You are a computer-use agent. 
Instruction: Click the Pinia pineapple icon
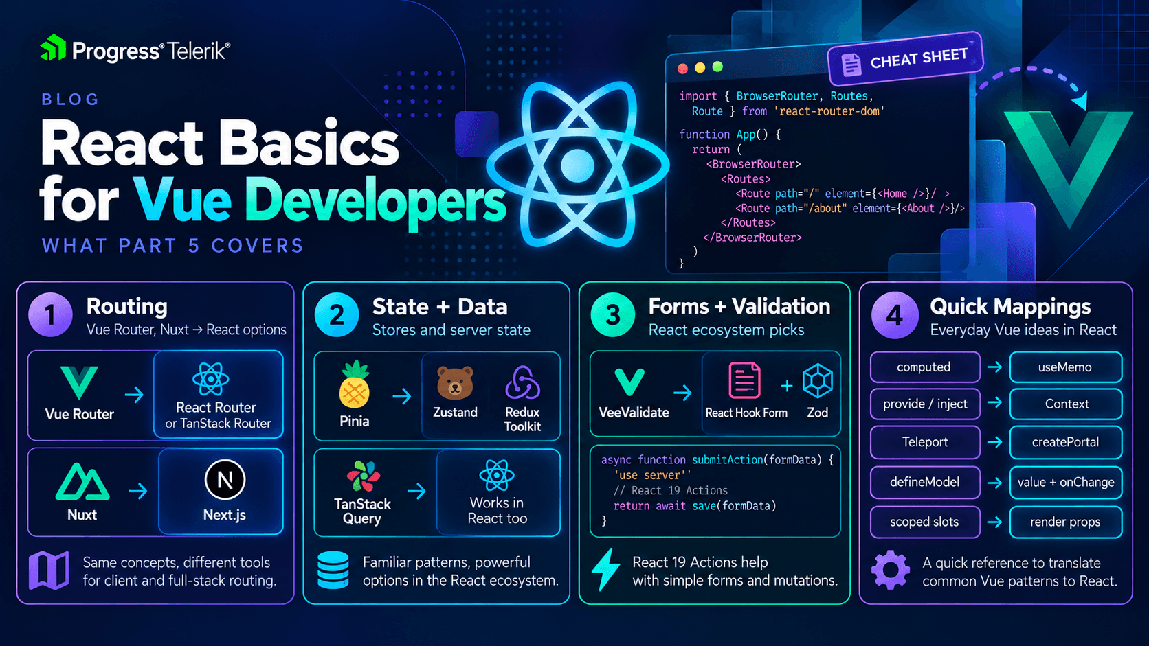point(355,385)
